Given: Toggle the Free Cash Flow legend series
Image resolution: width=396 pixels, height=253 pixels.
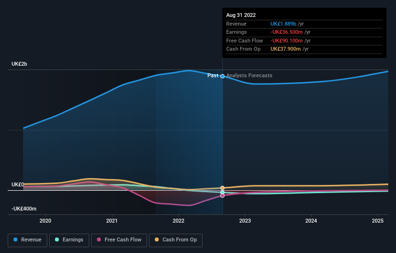Looking at the screenshot, I should tap(119, 240).
